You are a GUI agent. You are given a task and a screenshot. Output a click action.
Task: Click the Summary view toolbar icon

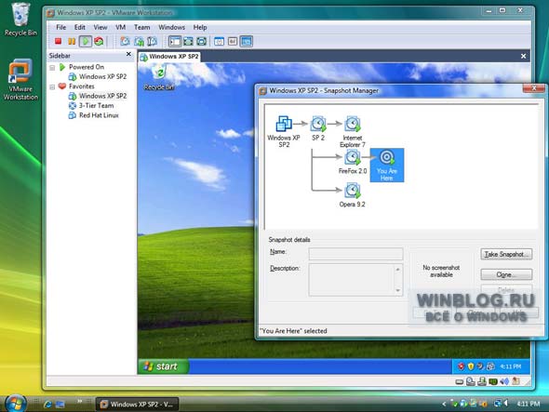tap(220, 41)
